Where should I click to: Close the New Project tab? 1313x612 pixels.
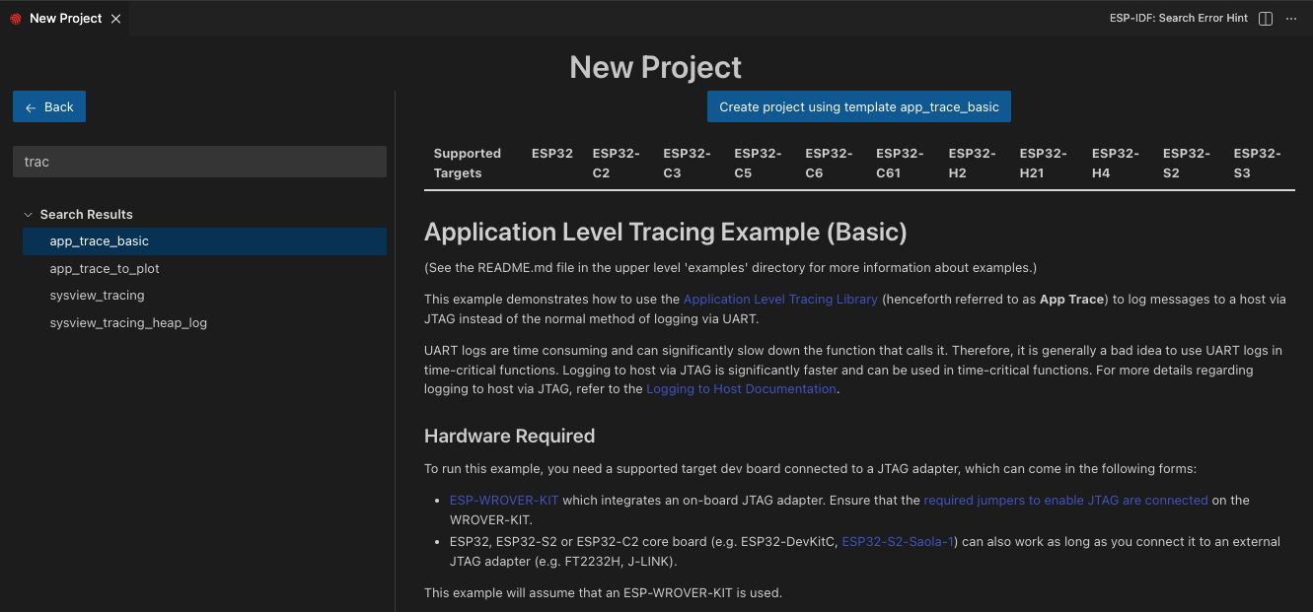pos(115,19)
